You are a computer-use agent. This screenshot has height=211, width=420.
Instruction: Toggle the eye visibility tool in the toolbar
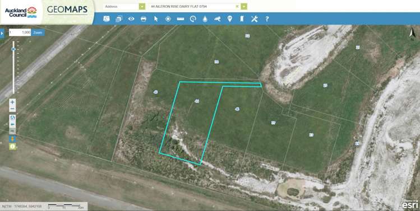pyautogui.click(x=131, y=18)
